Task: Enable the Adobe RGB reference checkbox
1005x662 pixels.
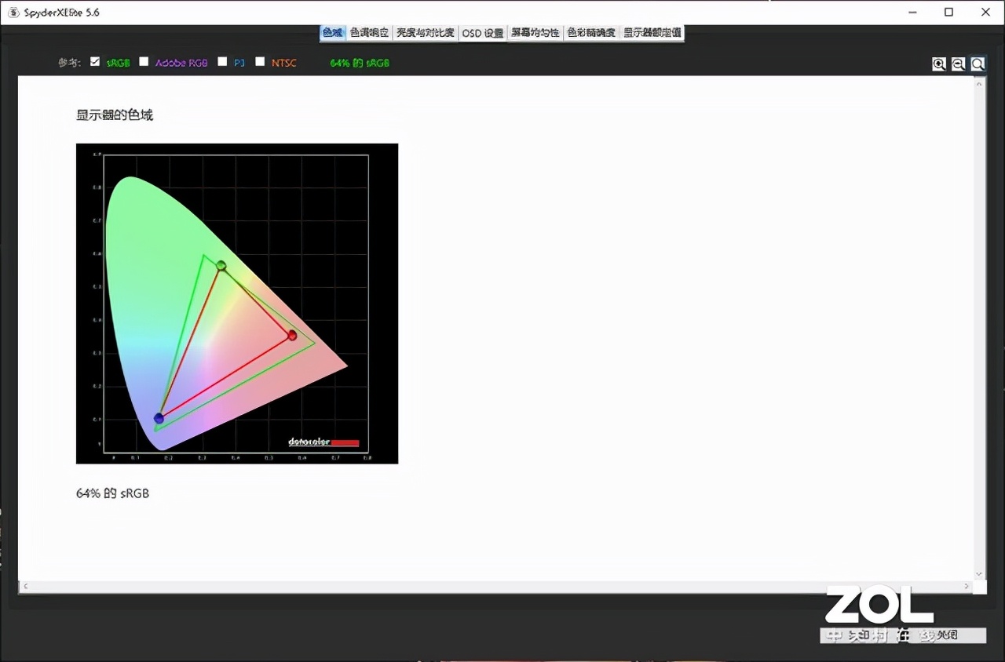Action: click(144, 61)
